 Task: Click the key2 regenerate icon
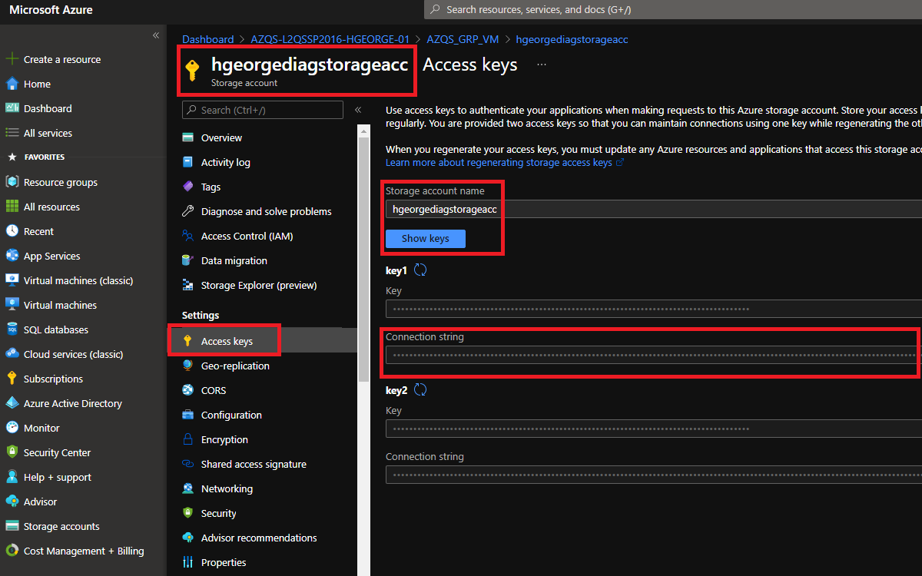420,390
